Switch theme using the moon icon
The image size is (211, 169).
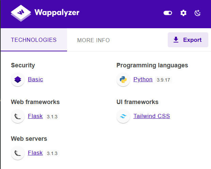[198, 13]
